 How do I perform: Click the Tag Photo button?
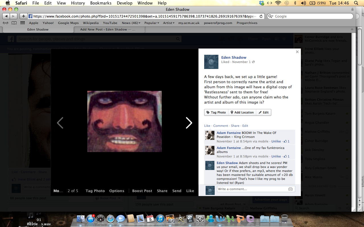[x=216, y=112]
